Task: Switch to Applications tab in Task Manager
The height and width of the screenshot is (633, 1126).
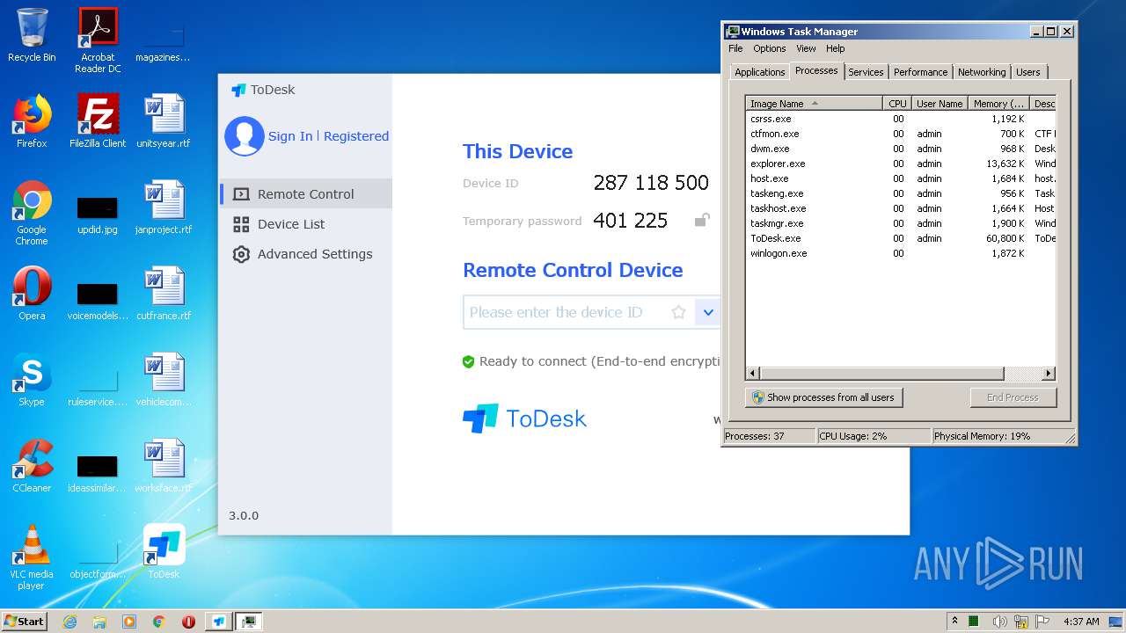Action: (x=760, y=72)
